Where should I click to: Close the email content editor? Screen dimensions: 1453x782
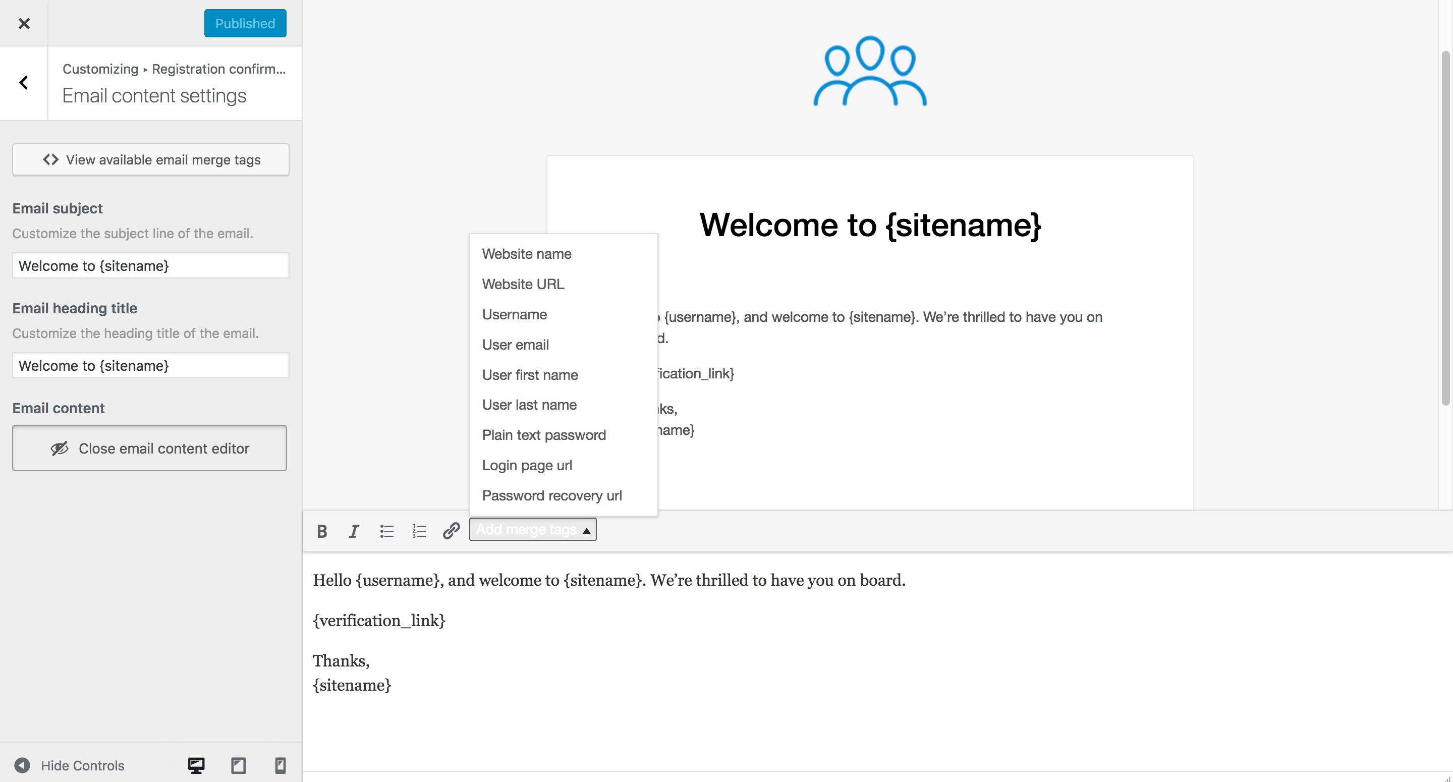(x=149, y=448)
